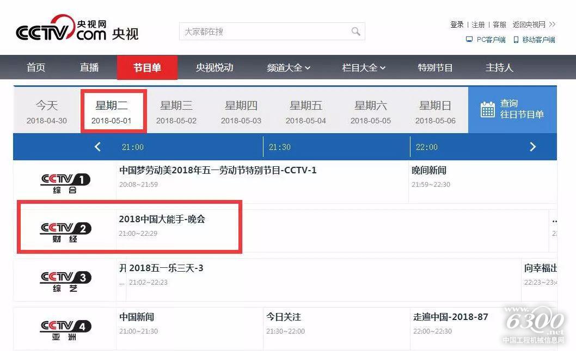Click the 大家都在搜 search field
The image size is (576, 351).
click(264, 32)
